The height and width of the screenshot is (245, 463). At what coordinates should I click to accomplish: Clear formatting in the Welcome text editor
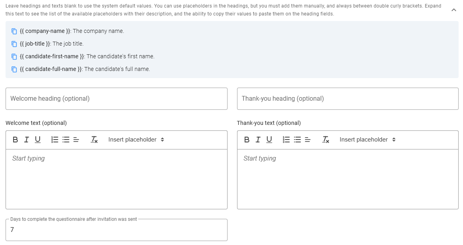(x=94, y=140)
